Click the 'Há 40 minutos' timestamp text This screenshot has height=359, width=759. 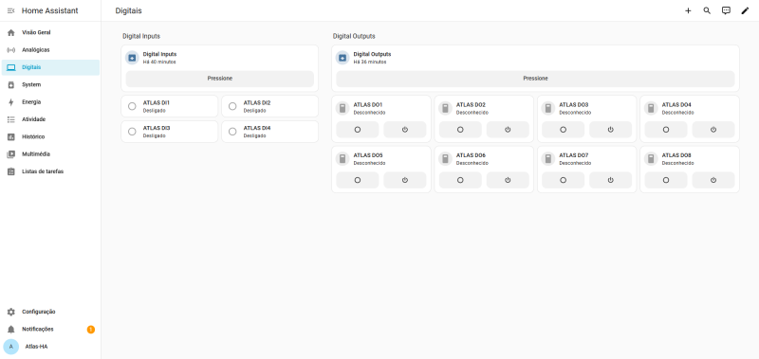click(159, 63)
